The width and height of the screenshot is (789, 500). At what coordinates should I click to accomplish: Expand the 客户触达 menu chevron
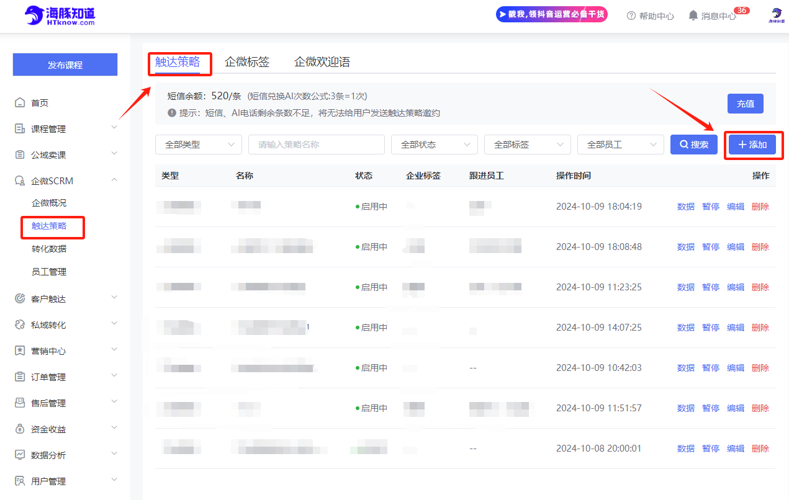114,298
